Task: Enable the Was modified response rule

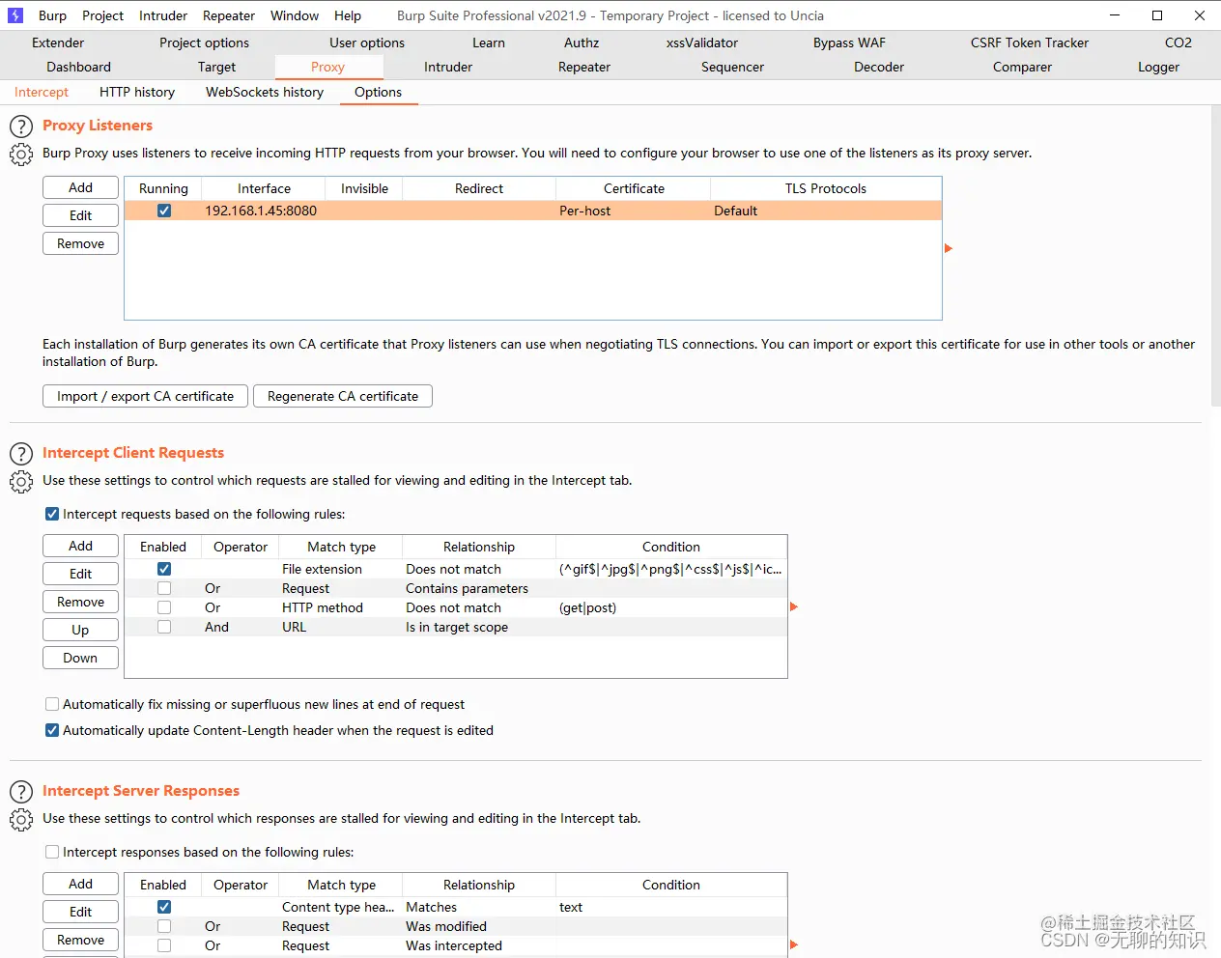Action: coord(164,926)
